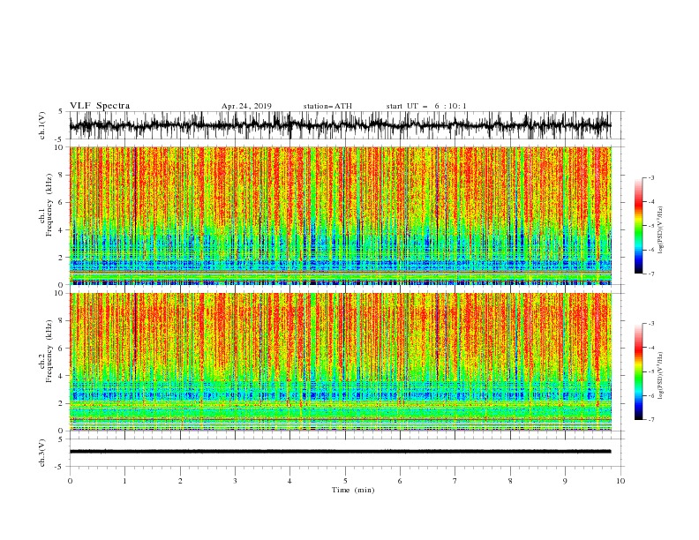The height and width of the screenshot is (540, 699).
Task: Click time axis tick label "1"
Action: [124, 481]
